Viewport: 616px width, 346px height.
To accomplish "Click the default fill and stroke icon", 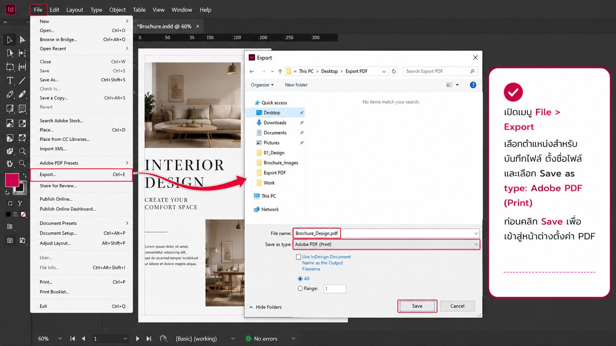I will pyautogui.click(x=7, y=192).
